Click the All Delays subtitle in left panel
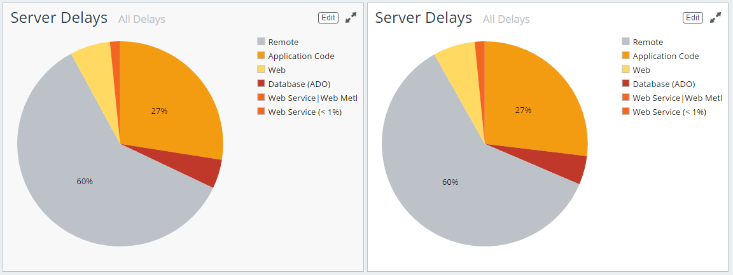Viewport: 733px width, 275px height. 142,19
